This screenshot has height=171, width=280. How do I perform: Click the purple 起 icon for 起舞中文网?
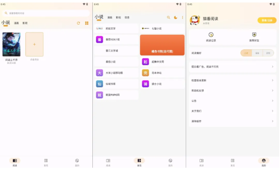click(145, 62)
